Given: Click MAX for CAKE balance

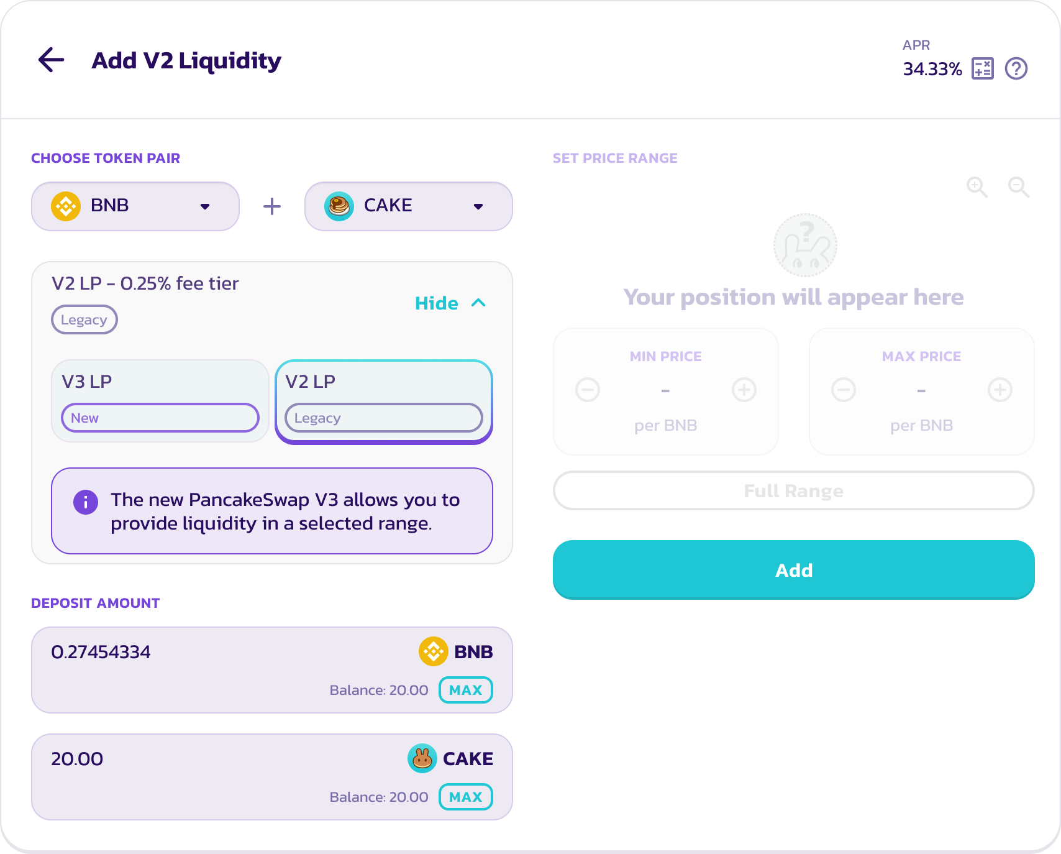Looking at the screenshot, I should 466,797.
